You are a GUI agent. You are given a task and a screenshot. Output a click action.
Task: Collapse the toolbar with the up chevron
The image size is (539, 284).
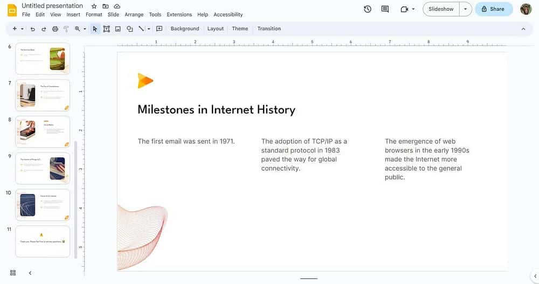tap(523, 29)
